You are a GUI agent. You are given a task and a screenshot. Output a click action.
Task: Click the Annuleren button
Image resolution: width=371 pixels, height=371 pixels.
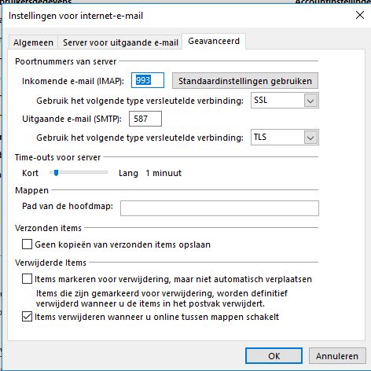point(337,356)
